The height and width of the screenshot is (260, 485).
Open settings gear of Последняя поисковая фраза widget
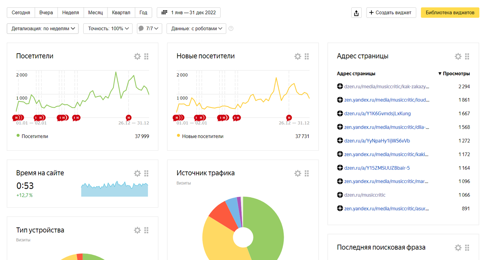[x=458, y=248]
